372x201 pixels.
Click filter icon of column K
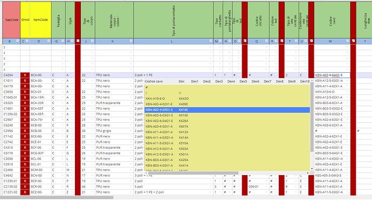coord(130,41)
